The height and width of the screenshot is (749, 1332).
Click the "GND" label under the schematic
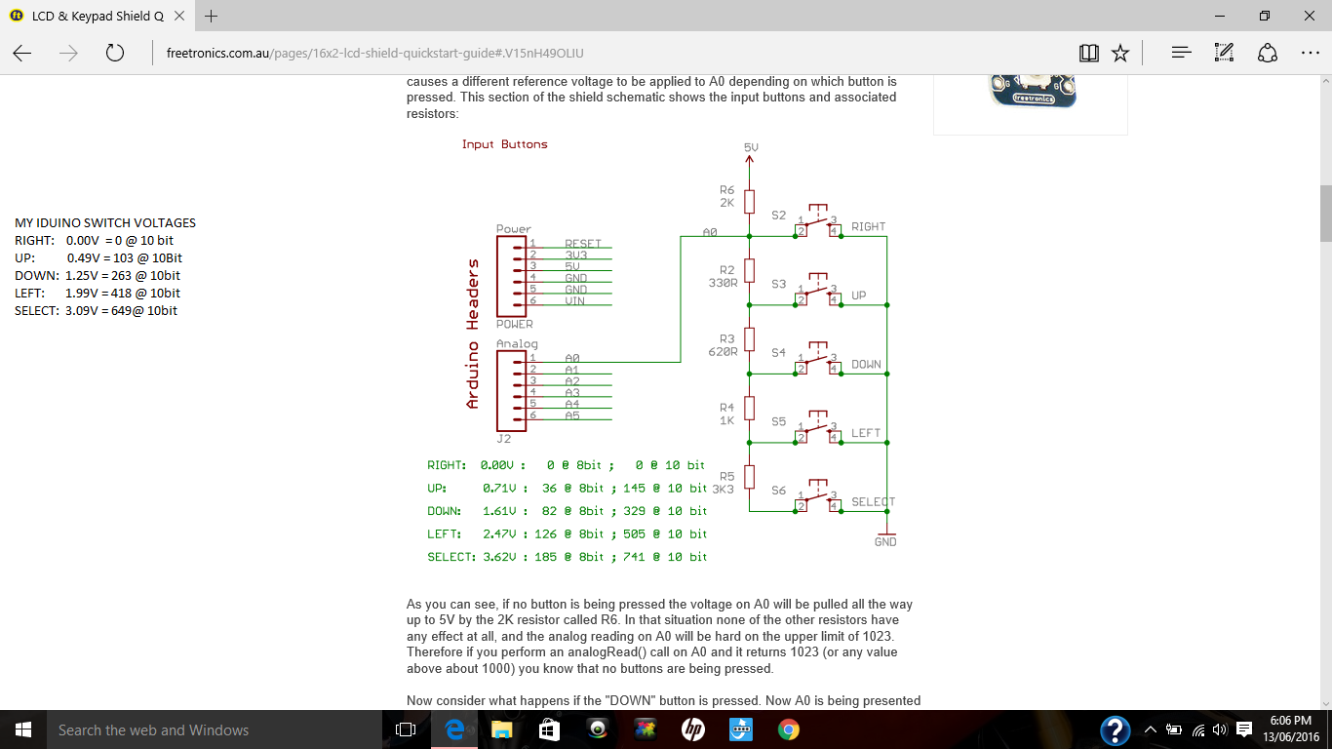(x=885, y=541)
